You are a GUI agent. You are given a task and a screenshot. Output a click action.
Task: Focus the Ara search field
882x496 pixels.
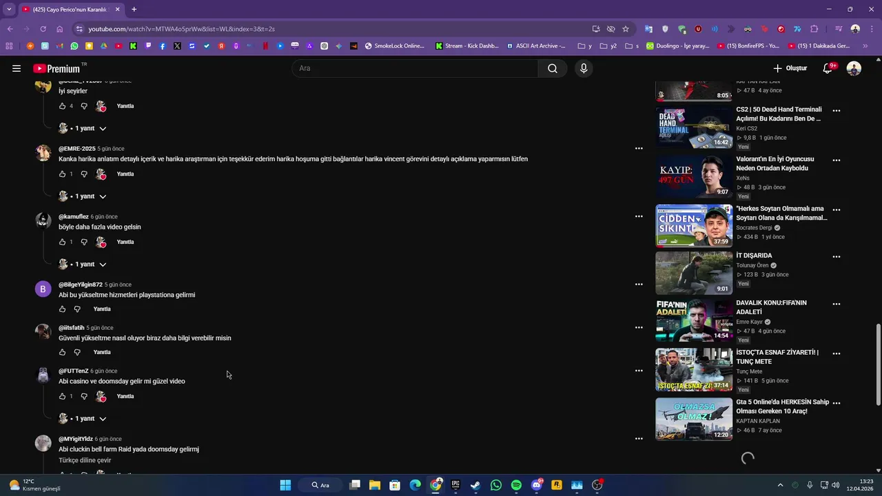pyautogui.click(x=415, y=68)
